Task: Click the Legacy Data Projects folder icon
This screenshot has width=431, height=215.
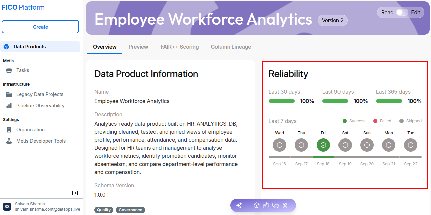Action: (9, 94)
